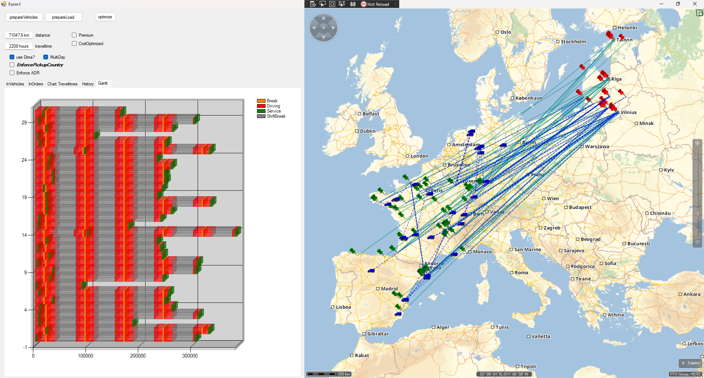704x378 pixels.
Task: Switch to the InOrders tab
Action: pyautogui.click(x=36, y=84)
